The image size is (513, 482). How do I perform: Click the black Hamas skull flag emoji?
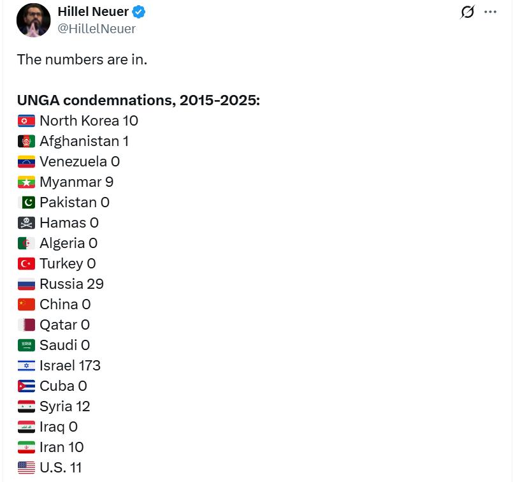25,223
